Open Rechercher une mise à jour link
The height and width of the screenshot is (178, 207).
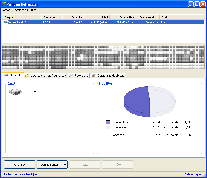(22, 174)
